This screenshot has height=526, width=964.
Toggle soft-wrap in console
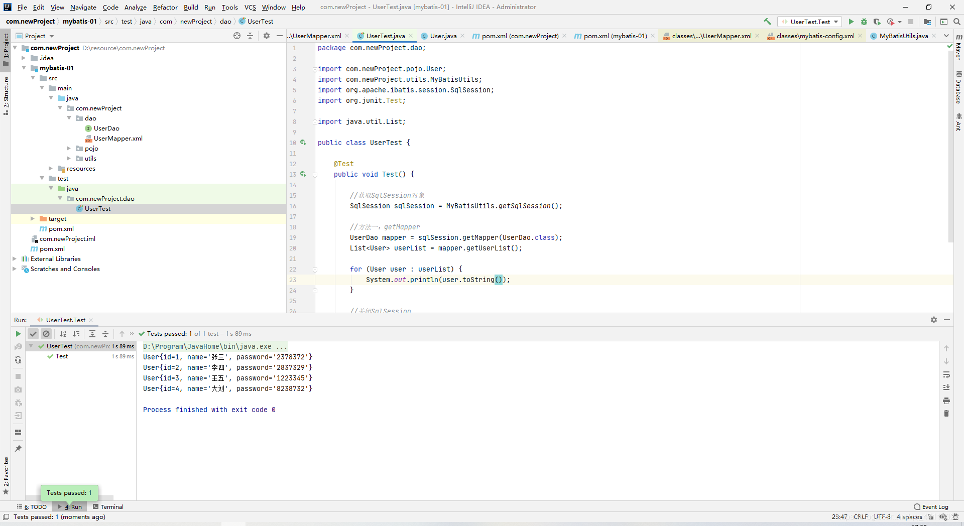[946, 374]
